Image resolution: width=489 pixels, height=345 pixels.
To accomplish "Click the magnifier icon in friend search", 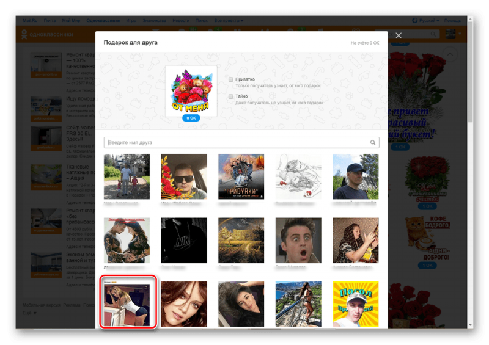I will point(373,142).
